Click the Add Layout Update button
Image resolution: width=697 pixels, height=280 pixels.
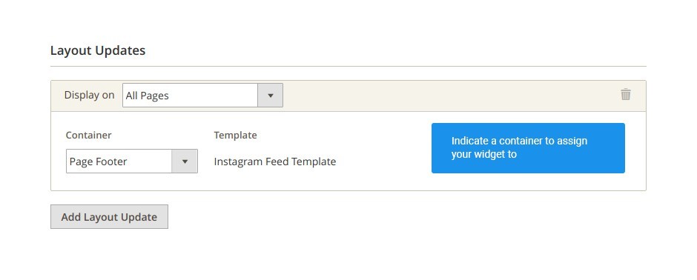pos(109,217)
